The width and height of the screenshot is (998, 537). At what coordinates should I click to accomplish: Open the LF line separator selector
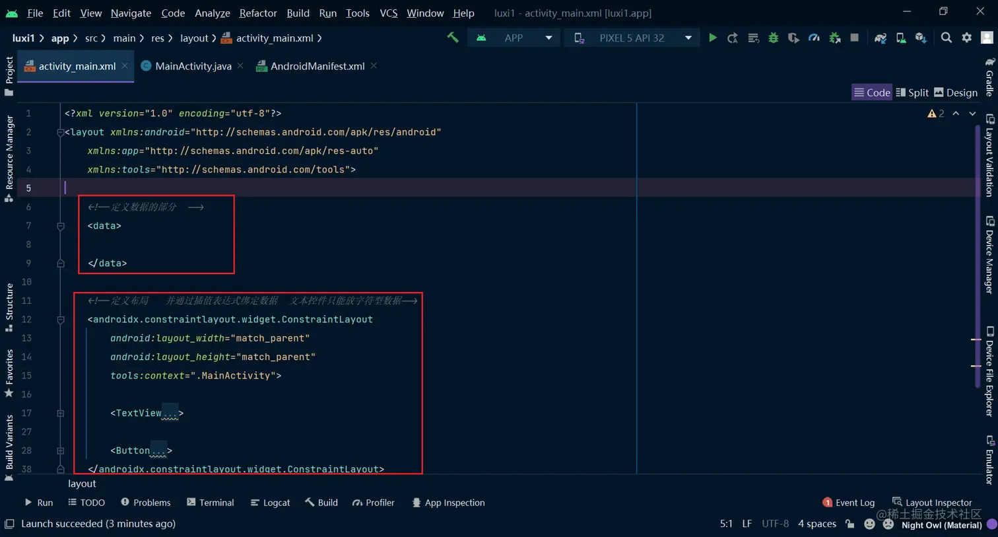747,524
